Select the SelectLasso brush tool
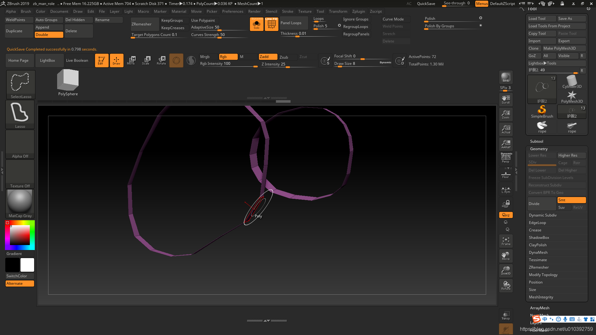This screenshot has width=596, height=335. [19, 84]
